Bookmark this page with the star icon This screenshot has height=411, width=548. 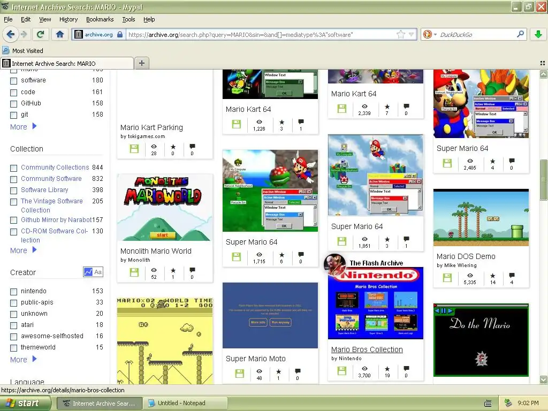pyautogui.click(x=401, y=34)
